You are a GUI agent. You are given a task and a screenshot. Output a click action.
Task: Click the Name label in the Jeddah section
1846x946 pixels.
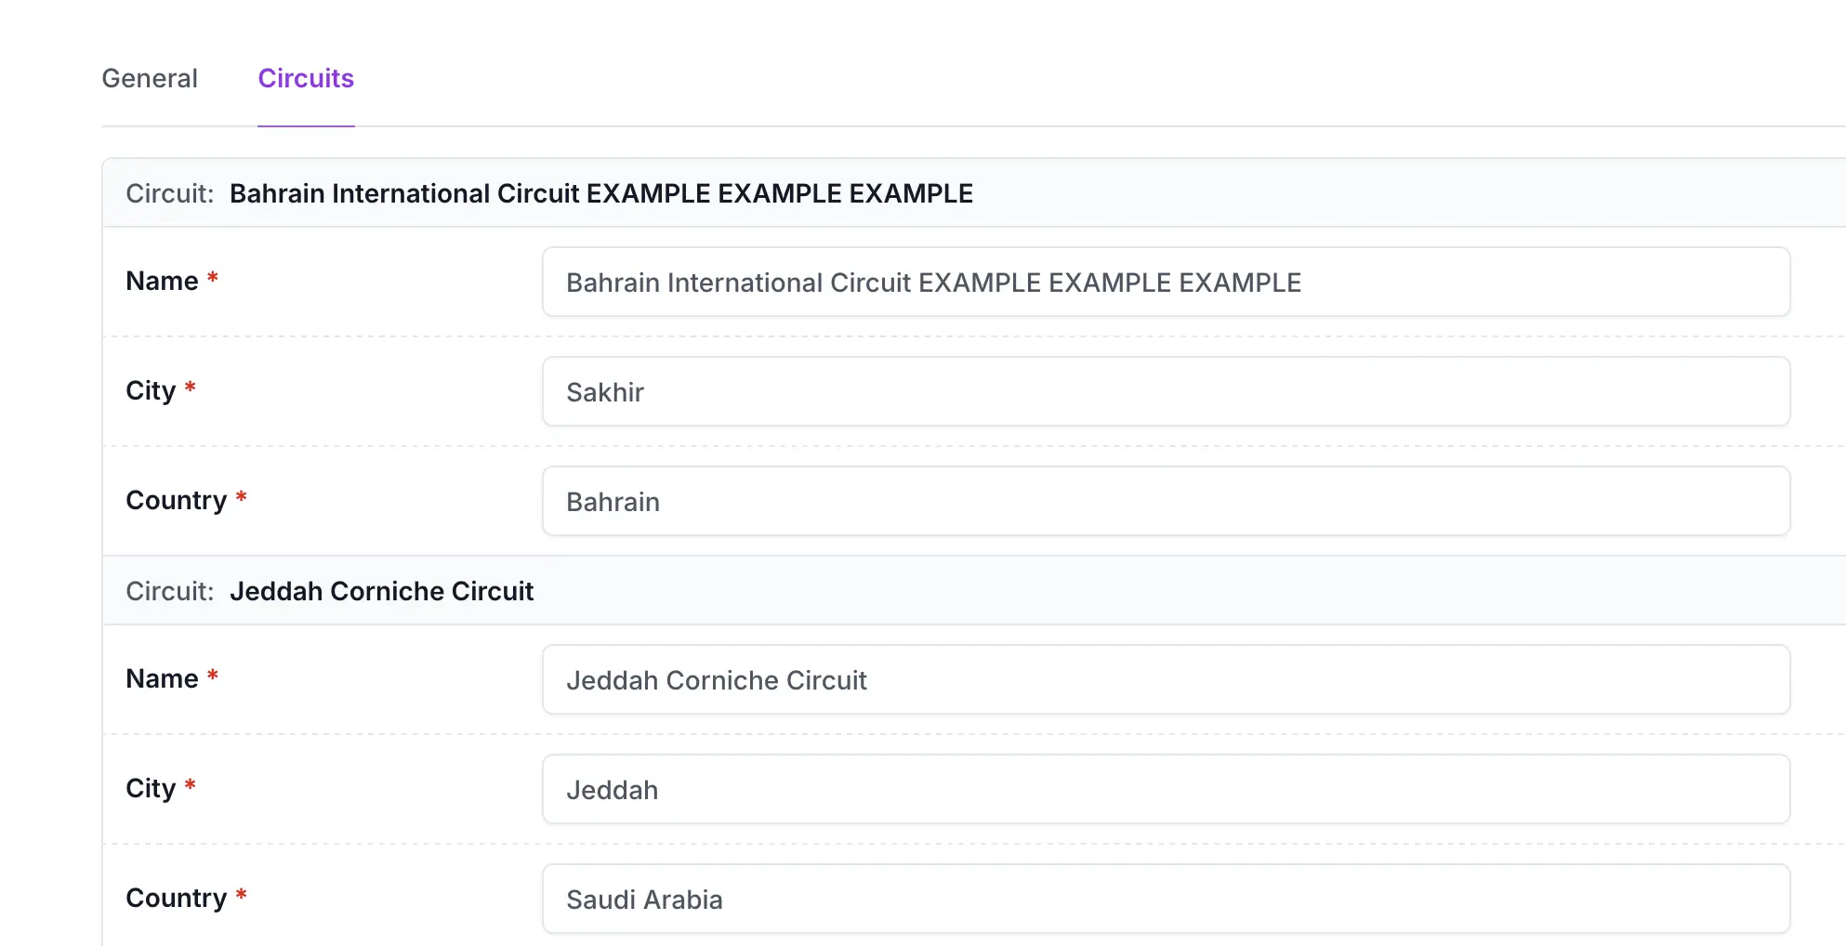click(162, 678)
